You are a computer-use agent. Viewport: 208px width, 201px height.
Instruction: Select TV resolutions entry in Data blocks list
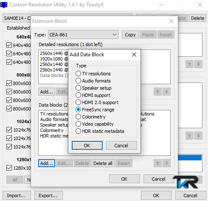pos(54,114)
